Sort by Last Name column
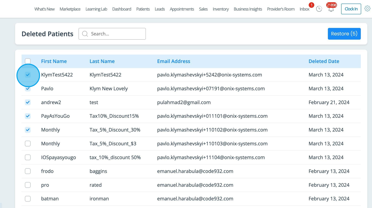 (x=102, y=61)
